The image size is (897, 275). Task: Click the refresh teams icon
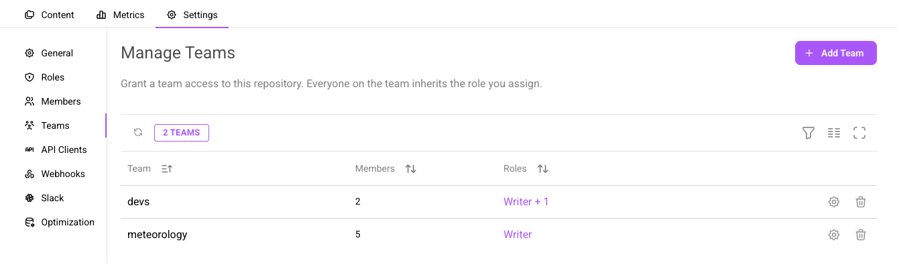[138, 132]
